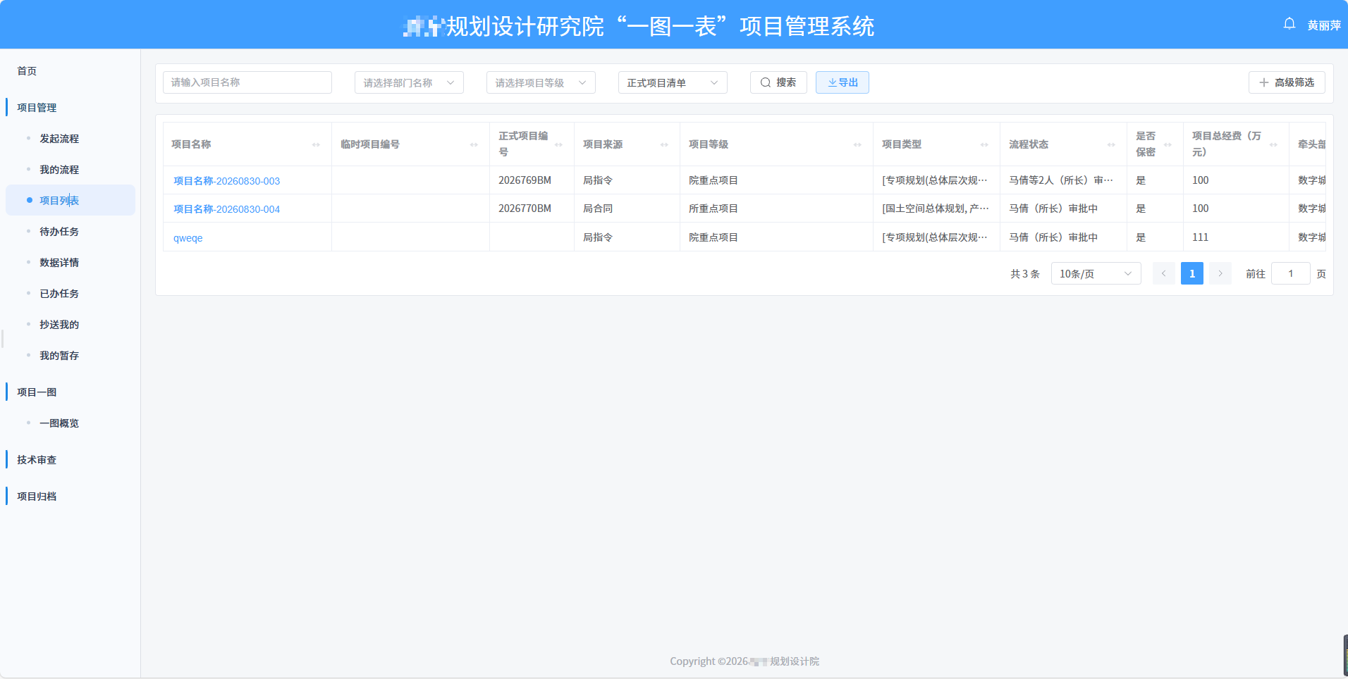Click the resize handle in 项目来源 column header

[x=665, y=144]
